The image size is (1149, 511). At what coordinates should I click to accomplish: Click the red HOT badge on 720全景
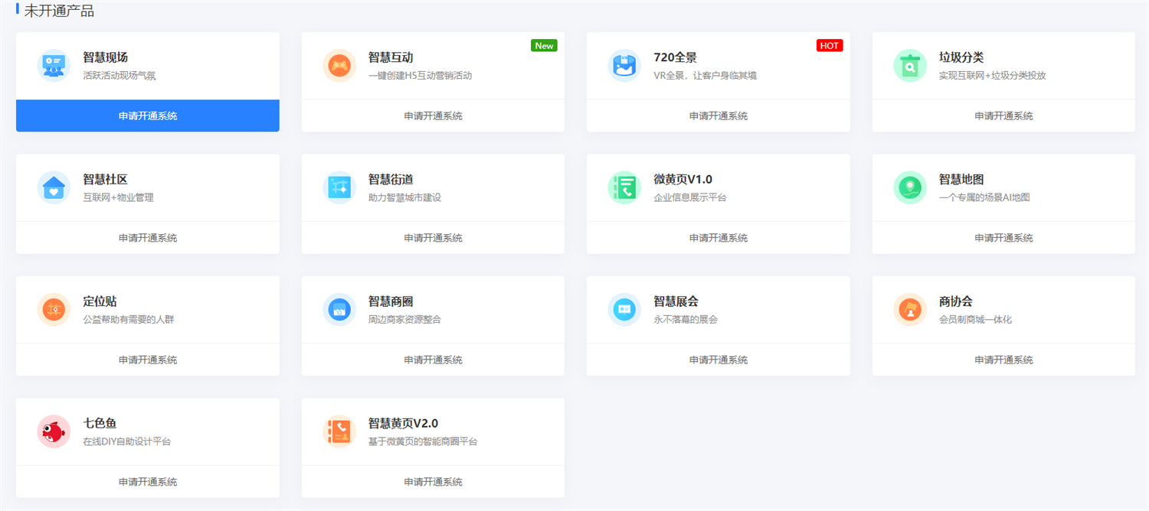tap(829, 46)
